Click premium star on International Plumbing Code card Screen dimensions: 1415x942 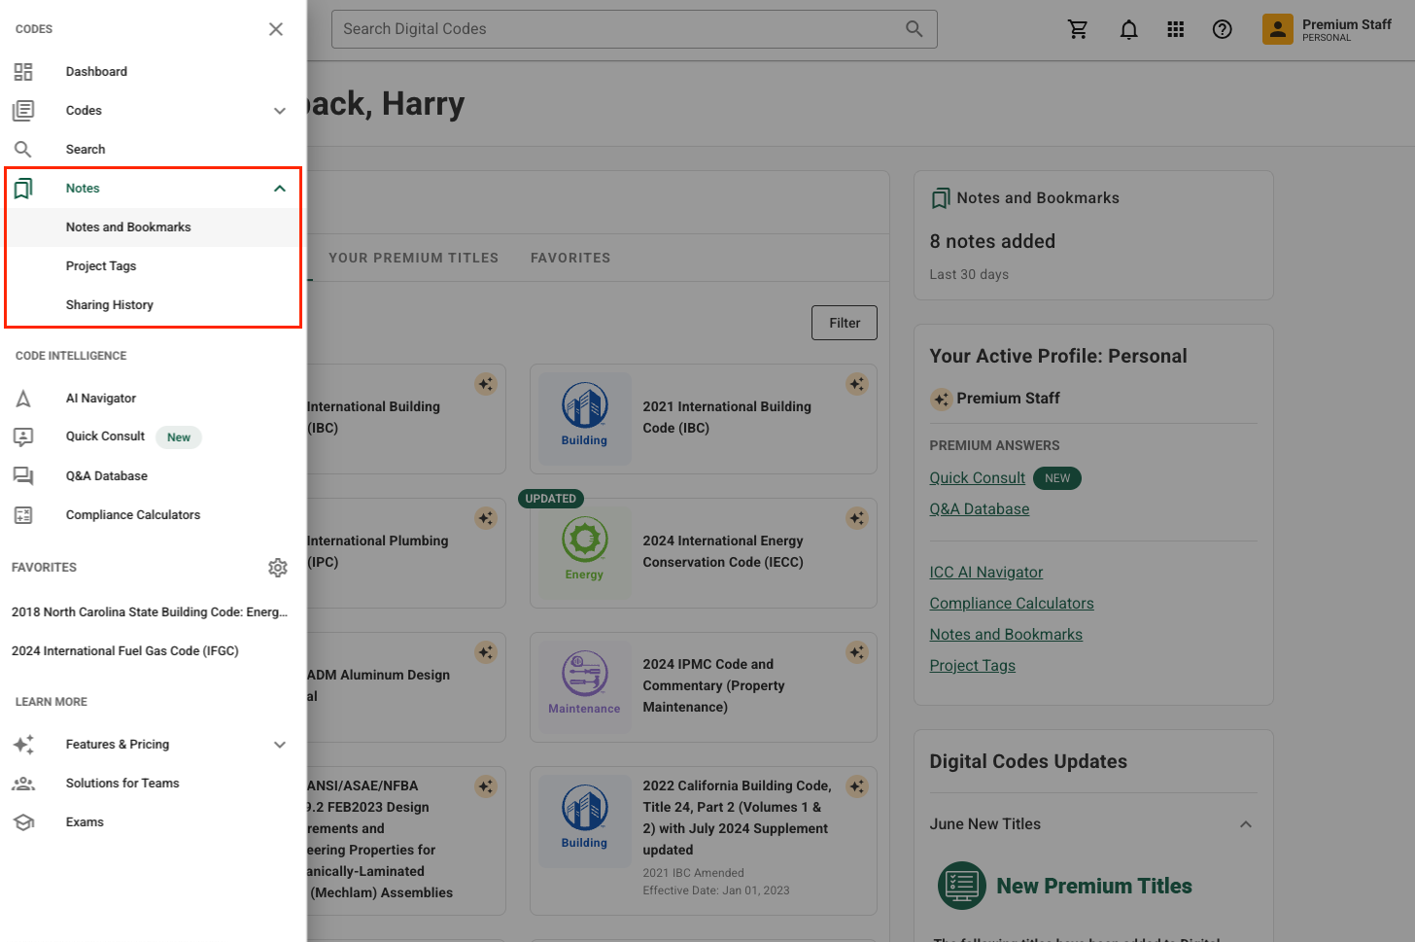pos(486,518)
